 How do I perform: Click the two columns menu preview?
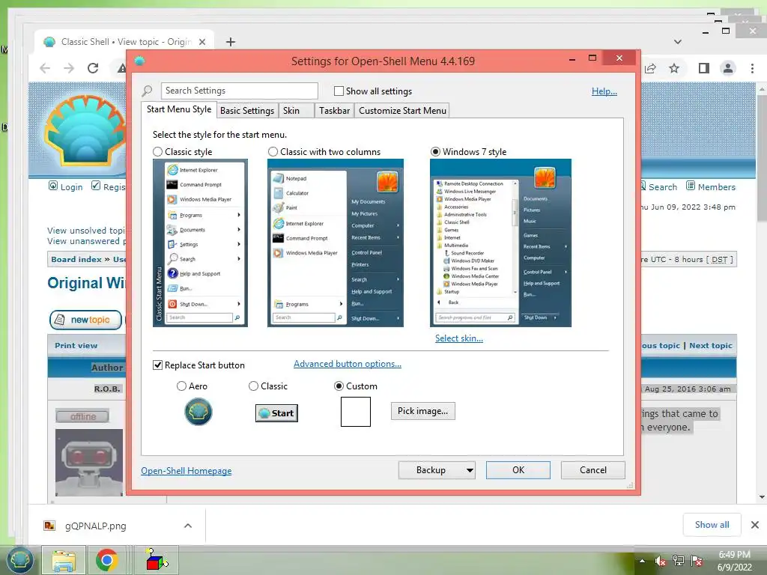point(336,243)
